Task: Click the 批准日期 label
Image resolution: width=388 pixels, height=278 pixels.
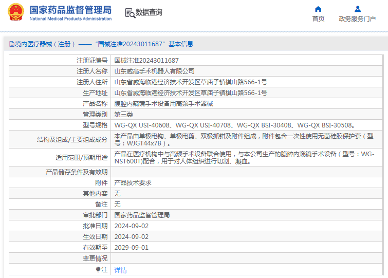Action: (95, 226)
